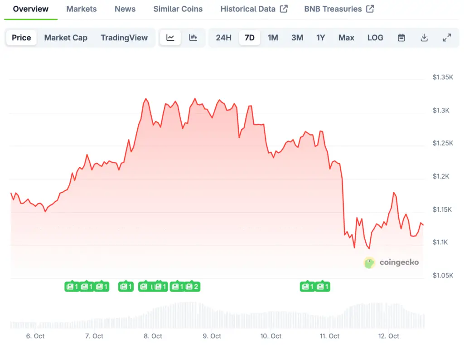Download the chart data
This screenshot has width=464, height=345.
424,38
